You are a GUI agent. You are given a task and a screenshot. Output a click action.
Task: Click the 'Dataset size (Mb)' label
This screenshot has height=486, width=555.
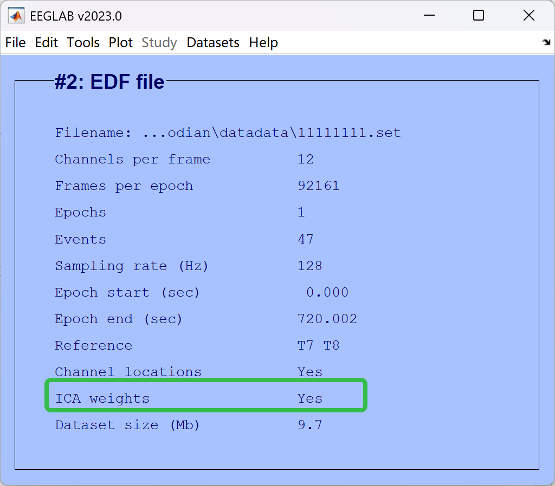pos(127,425)
